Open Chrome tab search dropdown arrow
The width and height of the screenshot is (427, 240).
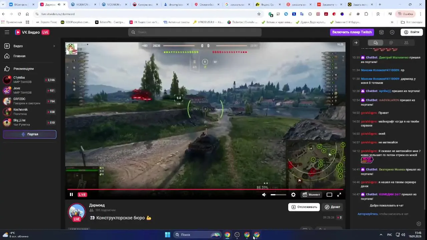(3, 5)
